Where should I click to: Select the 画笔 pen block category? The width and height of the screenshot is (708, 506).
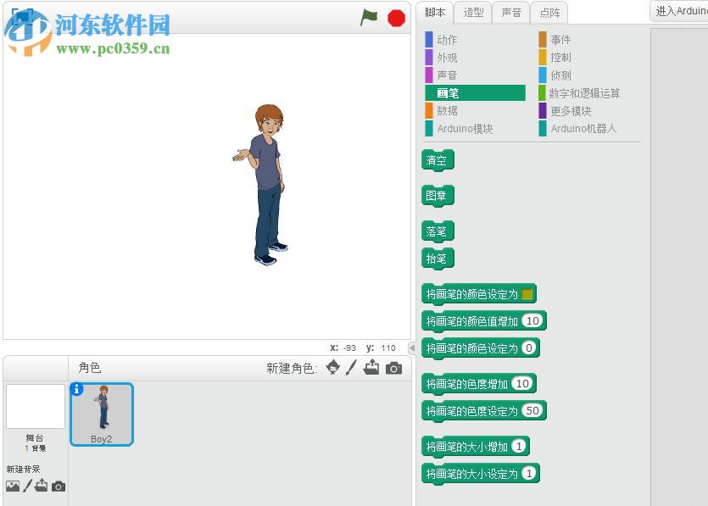click(x=449, y=92)
